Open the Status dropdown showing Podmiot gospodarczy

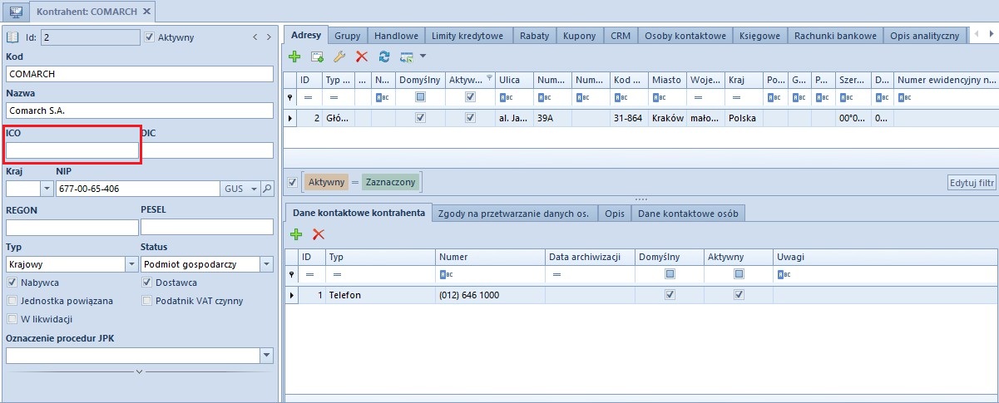click(266, 264)
